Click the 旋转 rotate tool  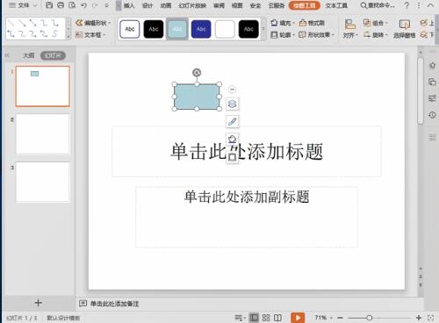tap(375, 35)
